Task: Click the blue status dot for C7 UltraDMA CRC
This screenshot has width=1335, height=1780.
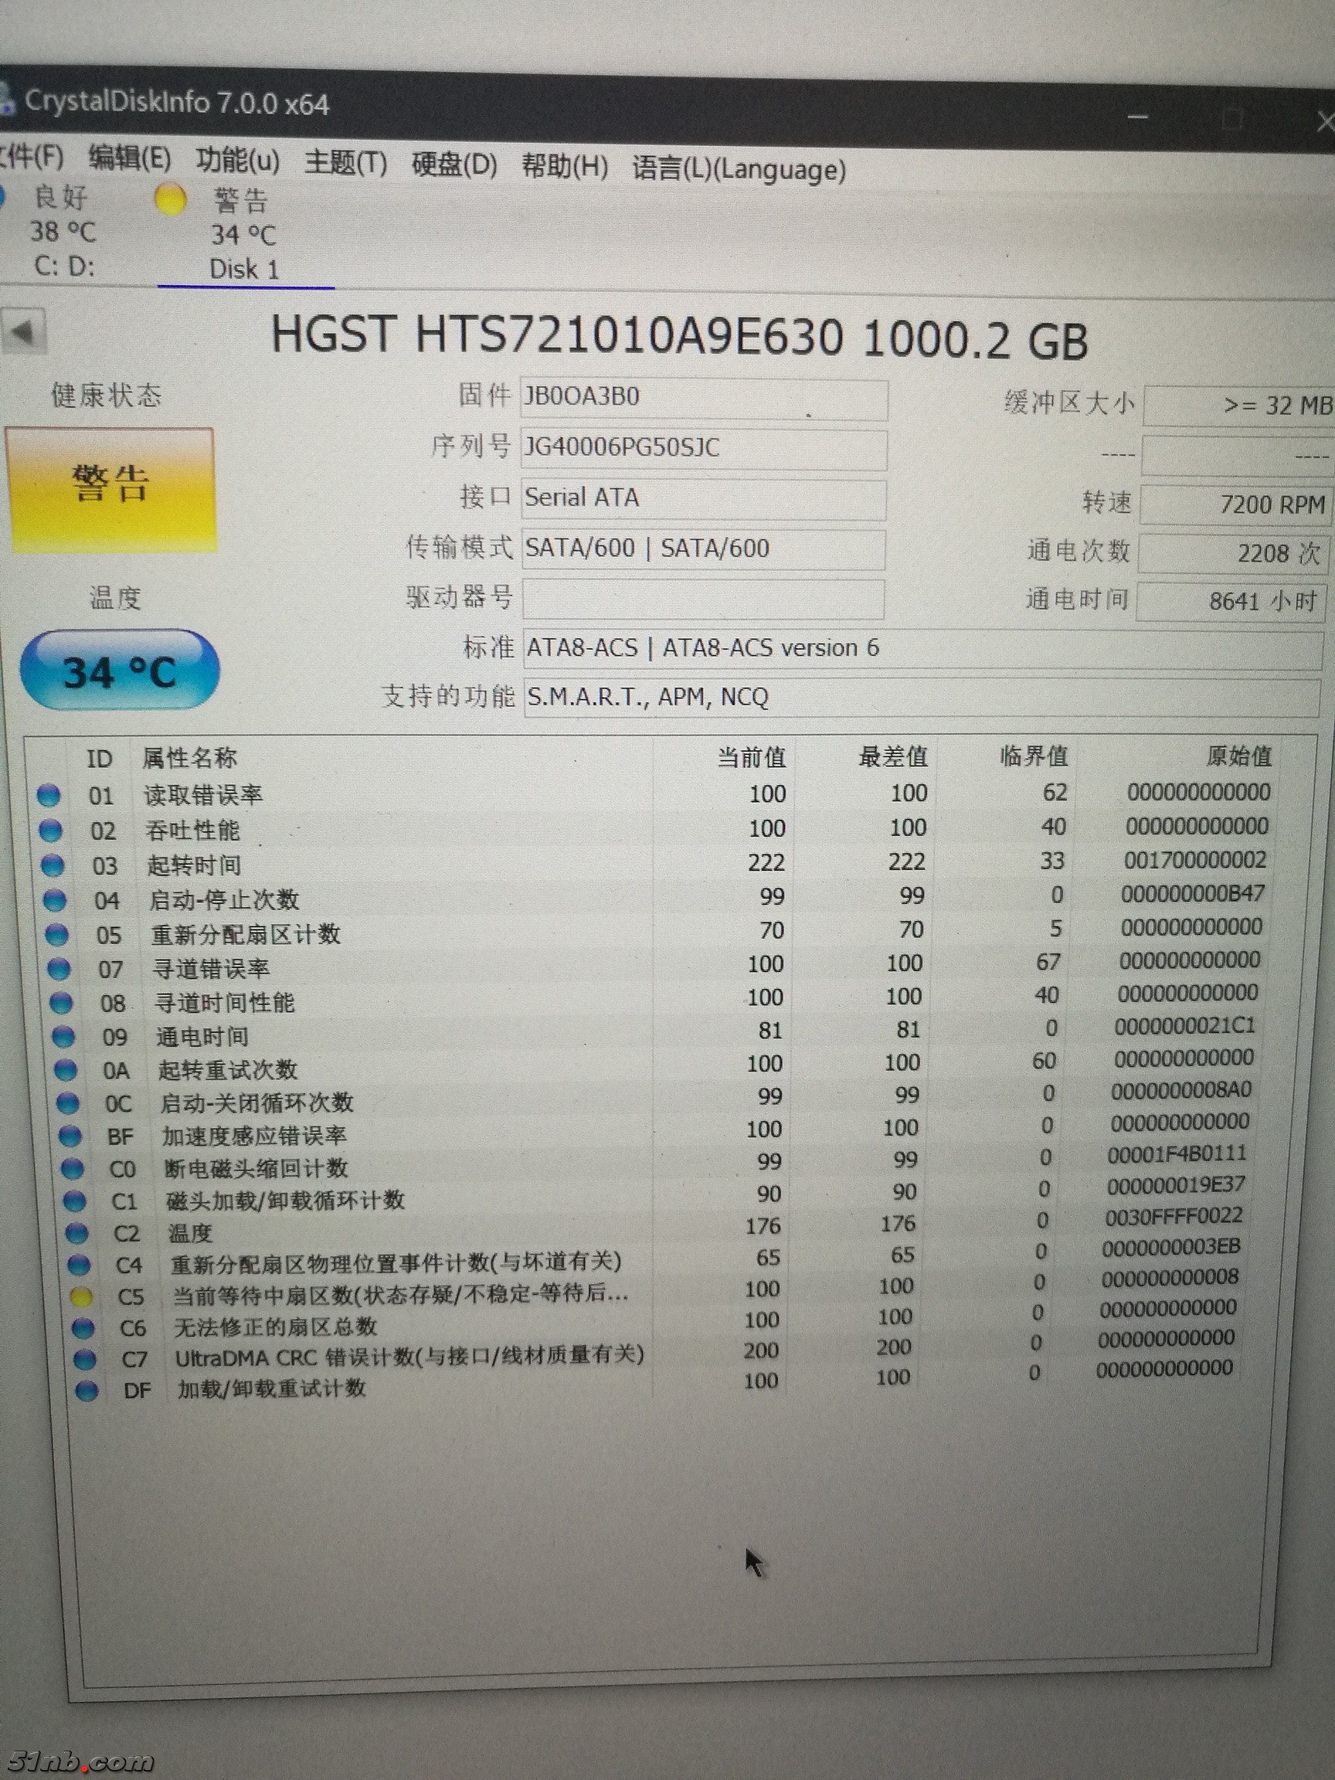Action: (x=85, y=1360)
